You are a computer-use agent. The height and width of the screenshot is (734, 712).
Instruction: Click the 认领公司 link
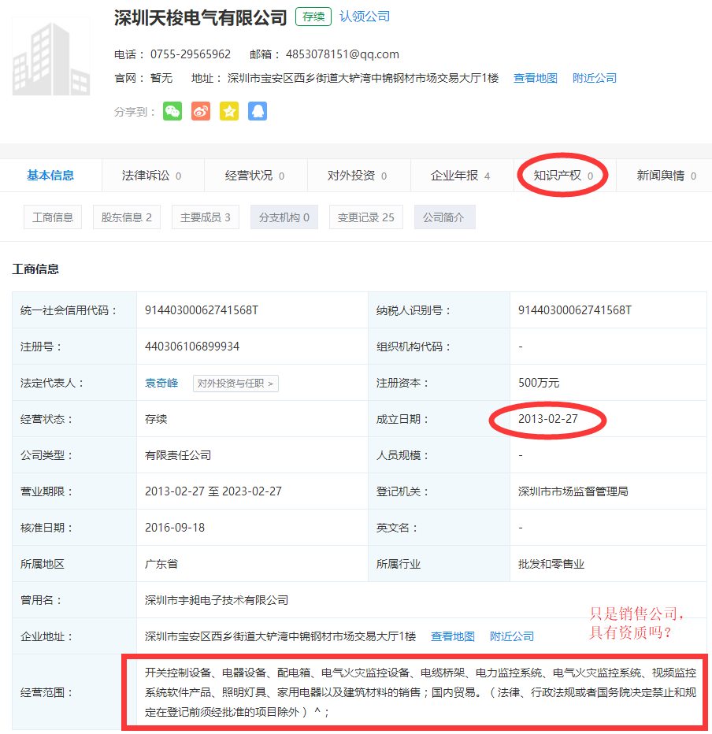[x=365, y=17]
